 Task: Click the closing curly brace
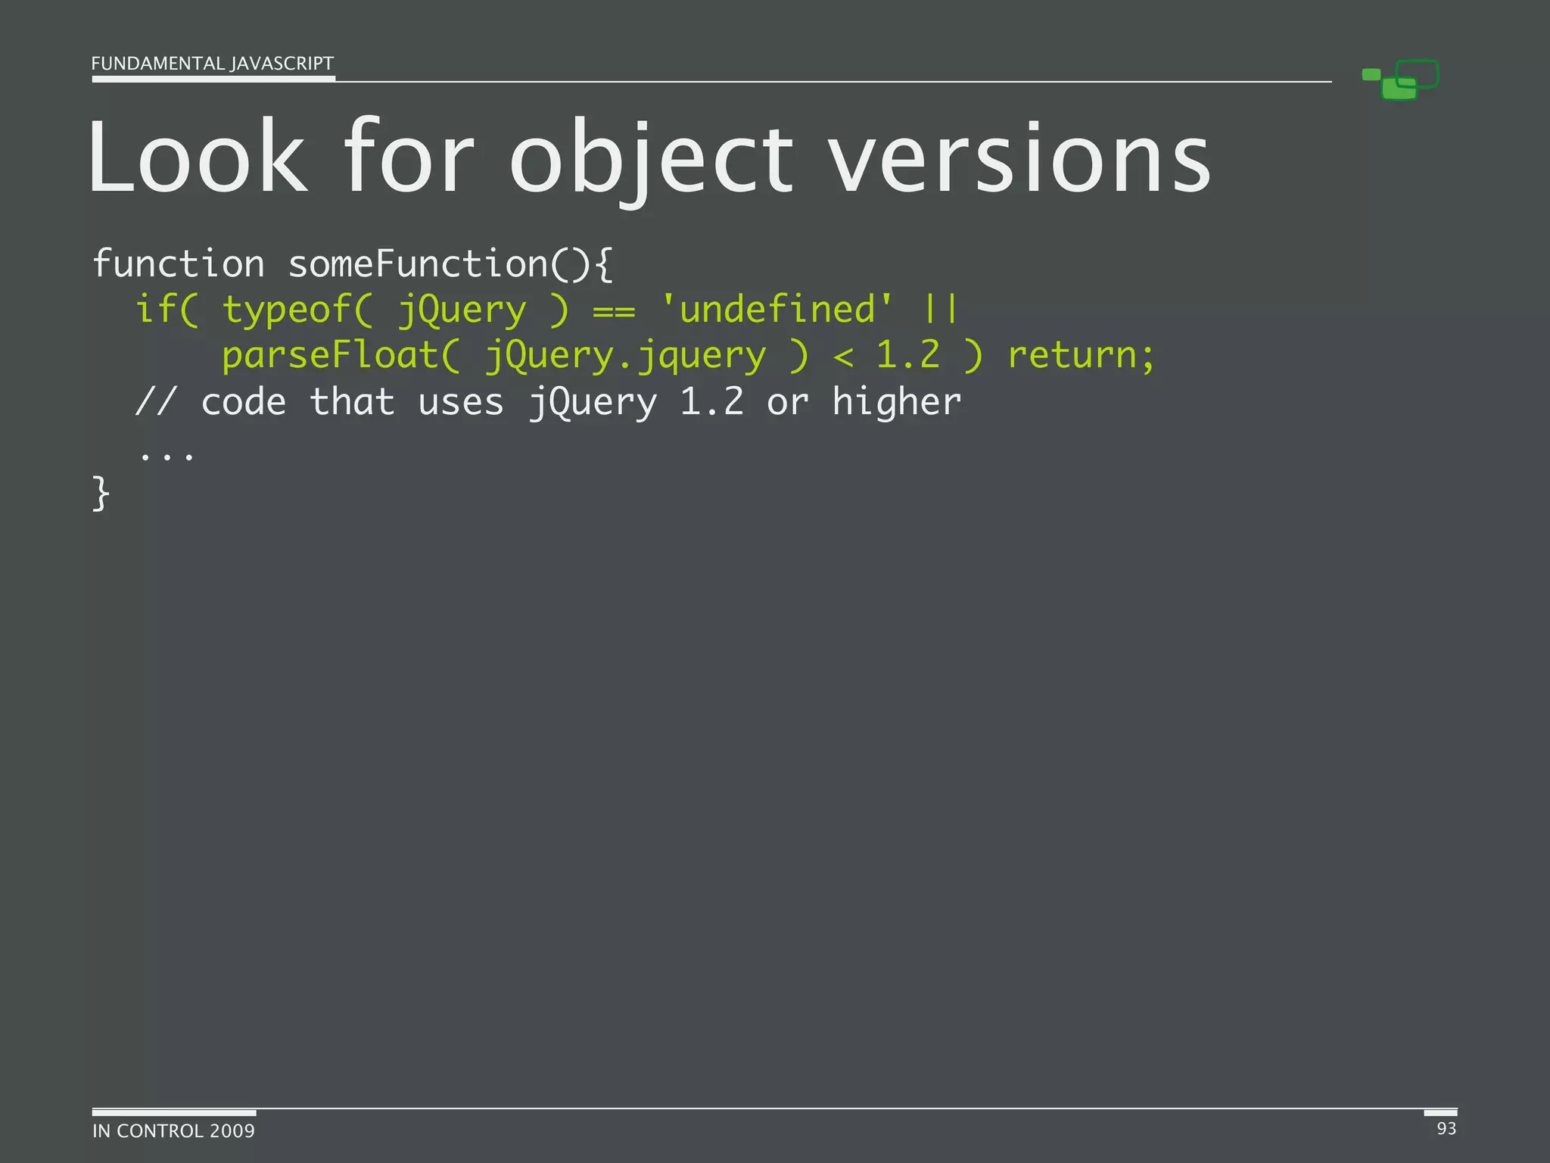tap(101, 494)
